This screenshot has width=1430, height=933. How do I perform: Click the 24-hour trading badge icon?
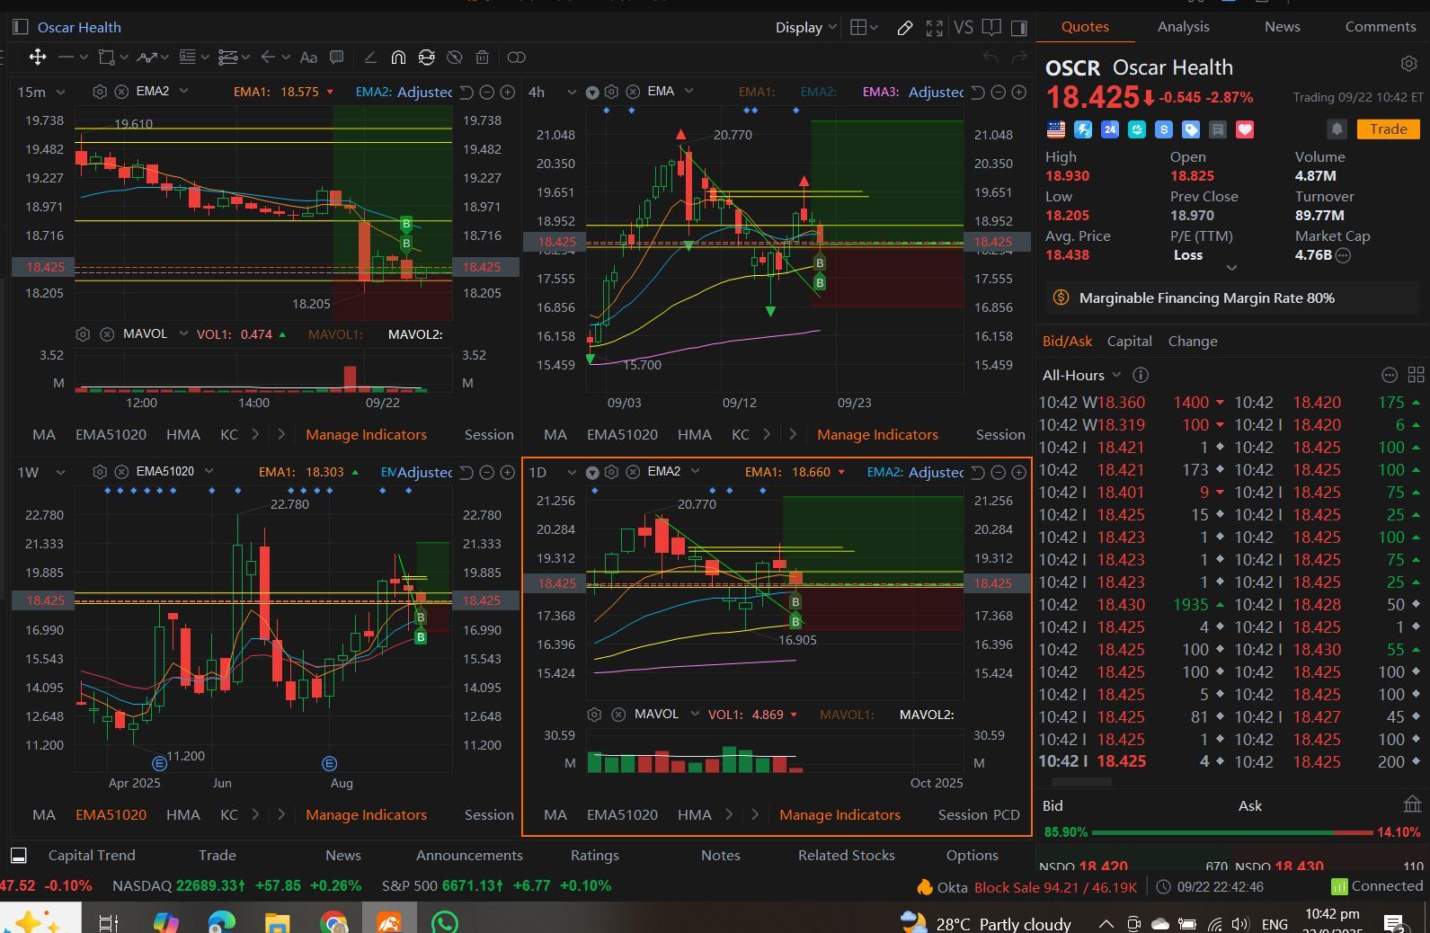[x=1110, y=129]
